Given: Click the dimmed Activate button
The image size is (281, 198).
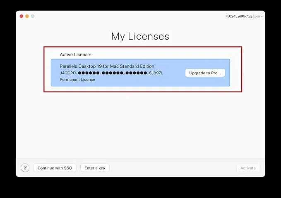Looking at the screenshot, I should (x=248, y=168).
